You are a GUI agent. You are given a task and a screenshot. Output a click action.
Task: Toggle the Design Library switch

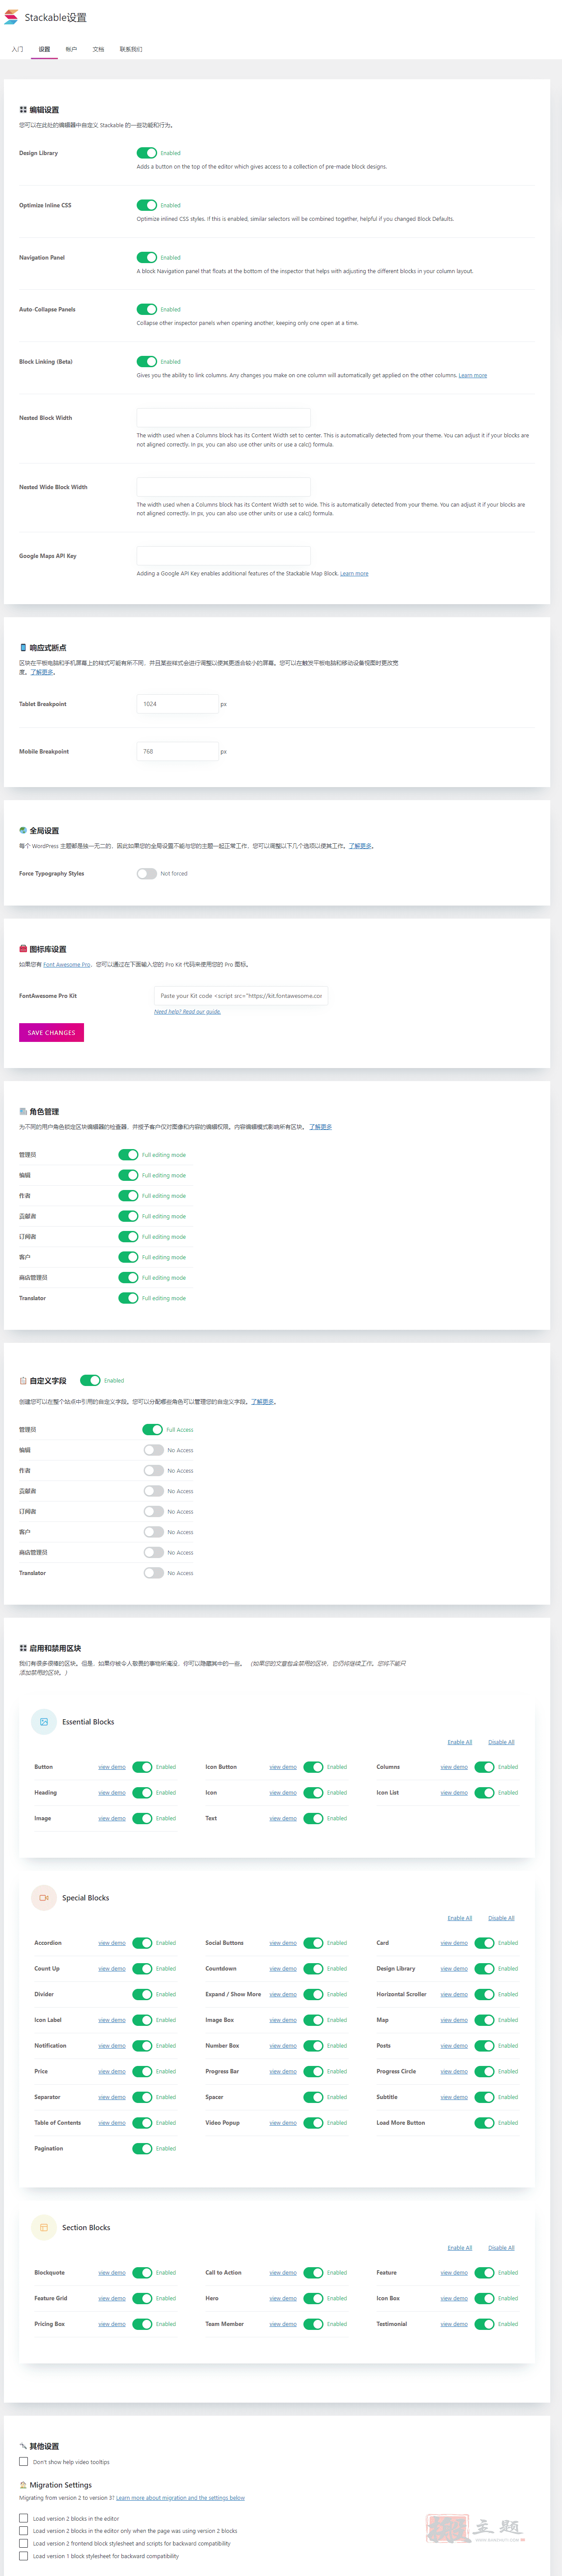pyautogui.click(x=147, y=153)
